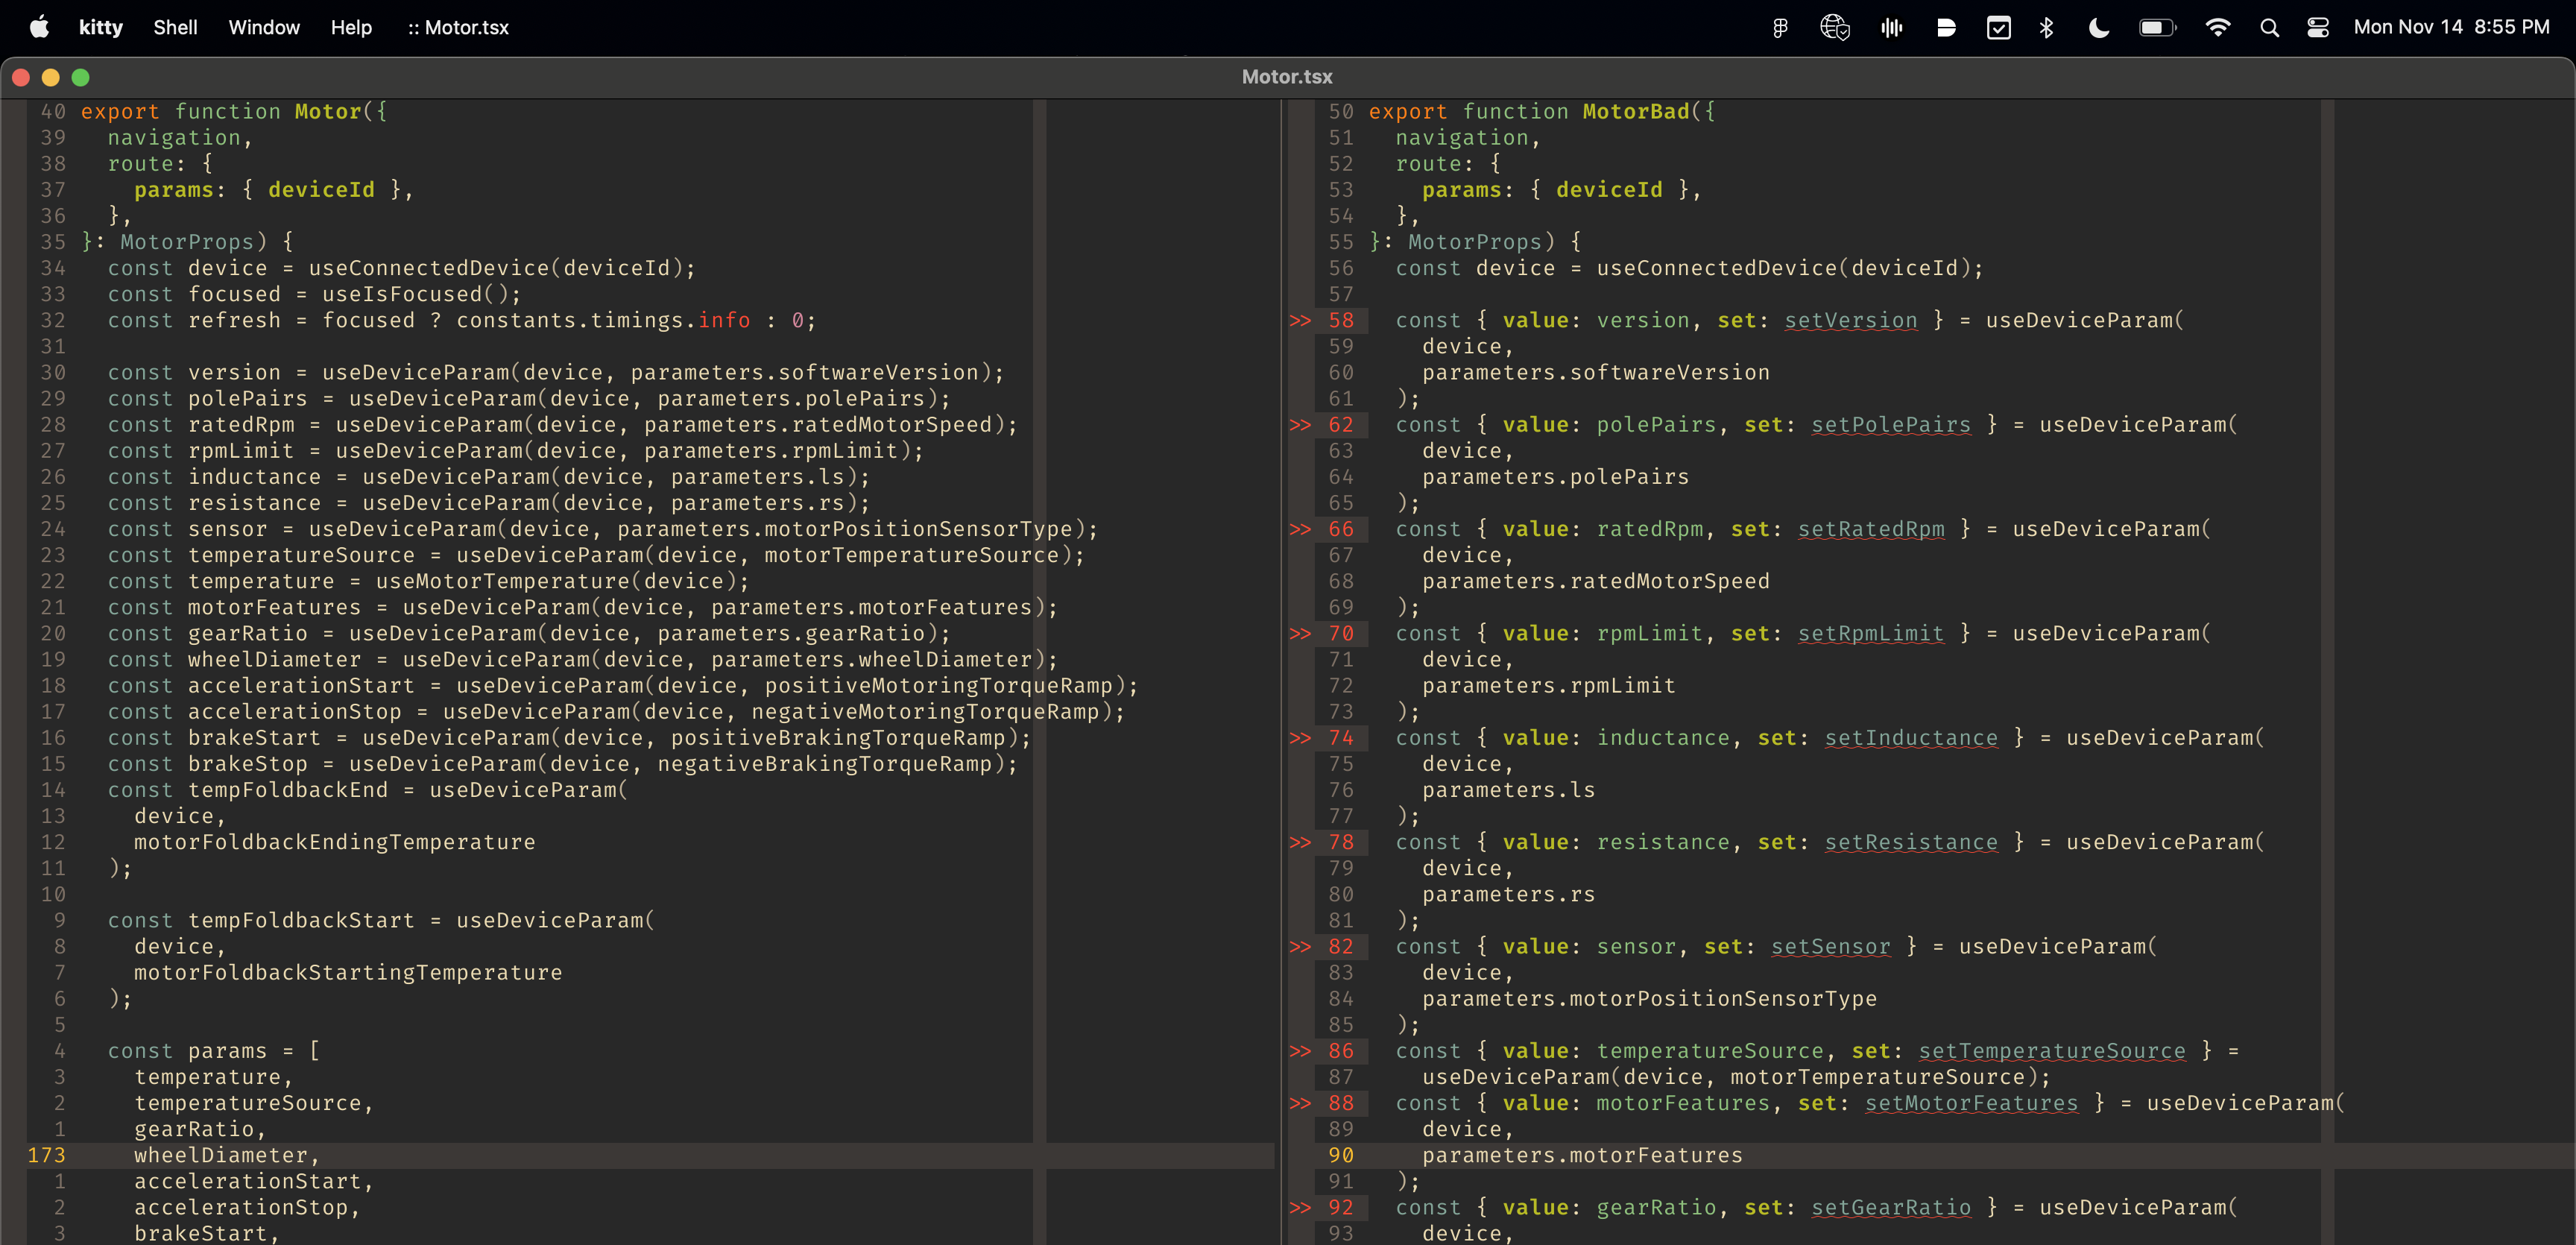Image resolution: width=2576 pixels, height=1245 pixels.
Task: Click the diagnostic marker on line 58
Action: (1299, 321)
